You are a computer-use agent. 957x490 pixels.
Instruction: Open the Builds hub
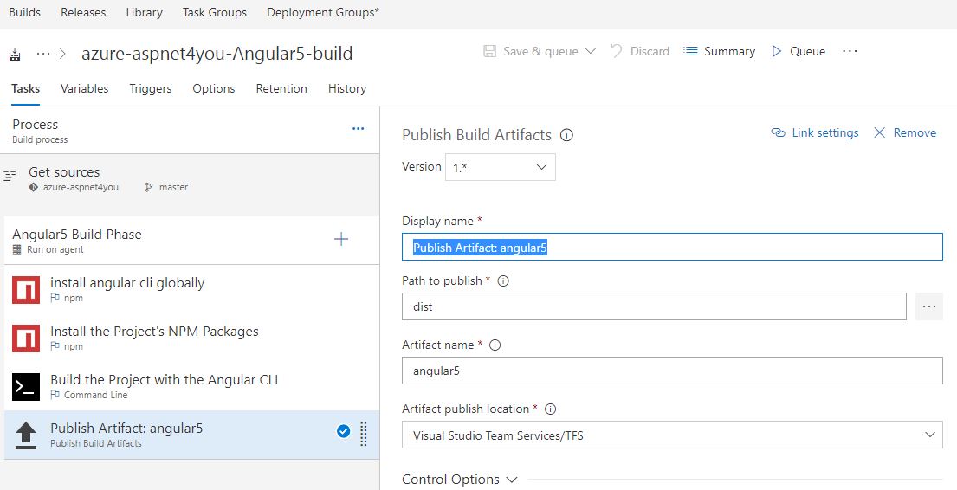tap(24, 12)
